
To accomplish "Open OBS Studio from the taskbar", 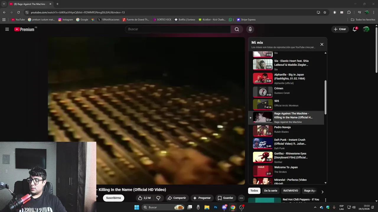I will [x=242, y=207].
